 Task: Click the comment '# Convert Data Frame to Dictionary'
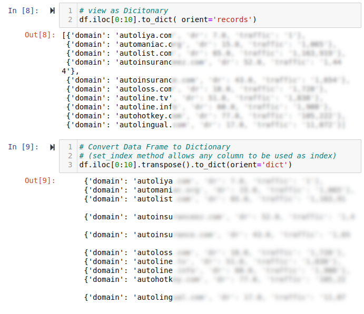coord(154,147)
